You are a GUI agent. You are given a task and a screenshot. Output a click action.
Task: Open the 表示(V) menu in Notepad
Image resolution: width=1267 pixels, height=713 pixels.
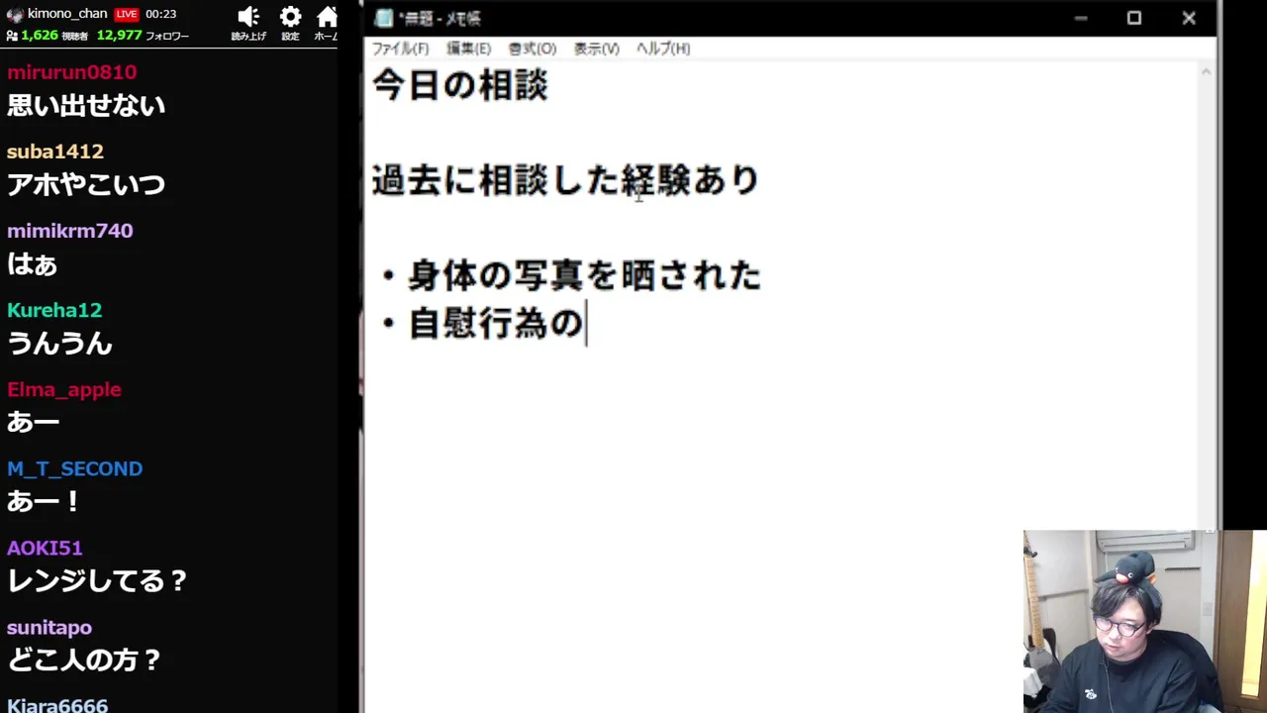pyautogui.click(x=597, y=49)
